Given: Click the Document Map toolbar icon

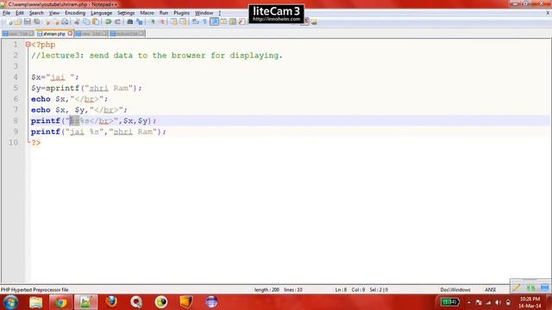Looking at the screenshot, I should tap(233, 22).
